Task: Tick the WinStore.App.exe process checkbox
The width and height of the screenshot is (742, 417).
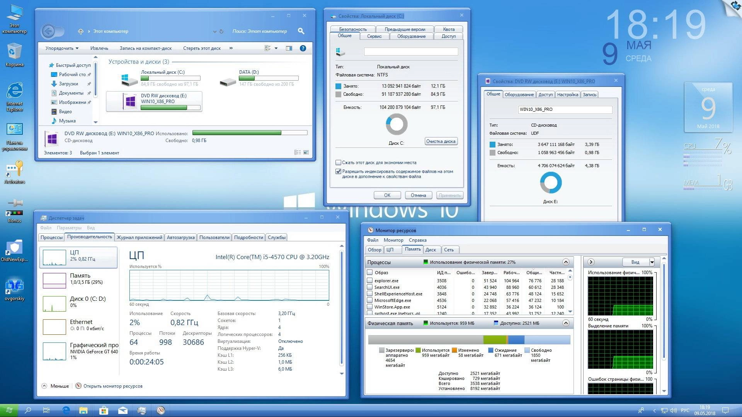Action: click(x=370, y=307)
